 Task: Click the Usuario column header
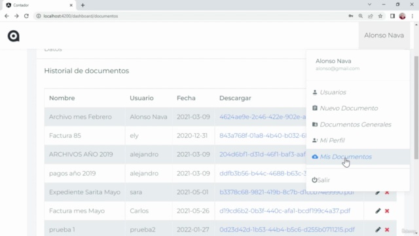coord(141,98)
